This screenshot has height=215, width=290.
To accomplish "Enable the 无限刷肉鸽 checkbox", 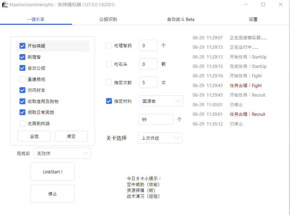I will pos(22,123).
